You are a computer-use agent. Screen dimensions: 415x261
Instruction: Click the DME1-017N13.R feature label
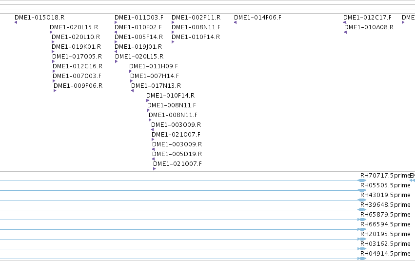pos(156,86)
